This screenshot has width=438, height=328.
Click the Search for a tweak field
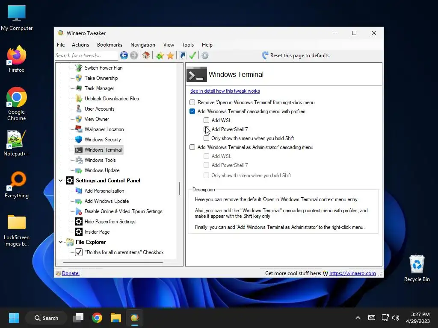[86, 56]
